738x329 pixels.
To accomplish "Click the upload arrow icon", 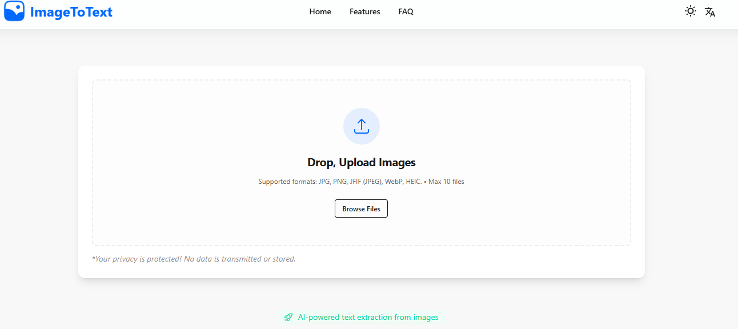I will coord(361,126).
